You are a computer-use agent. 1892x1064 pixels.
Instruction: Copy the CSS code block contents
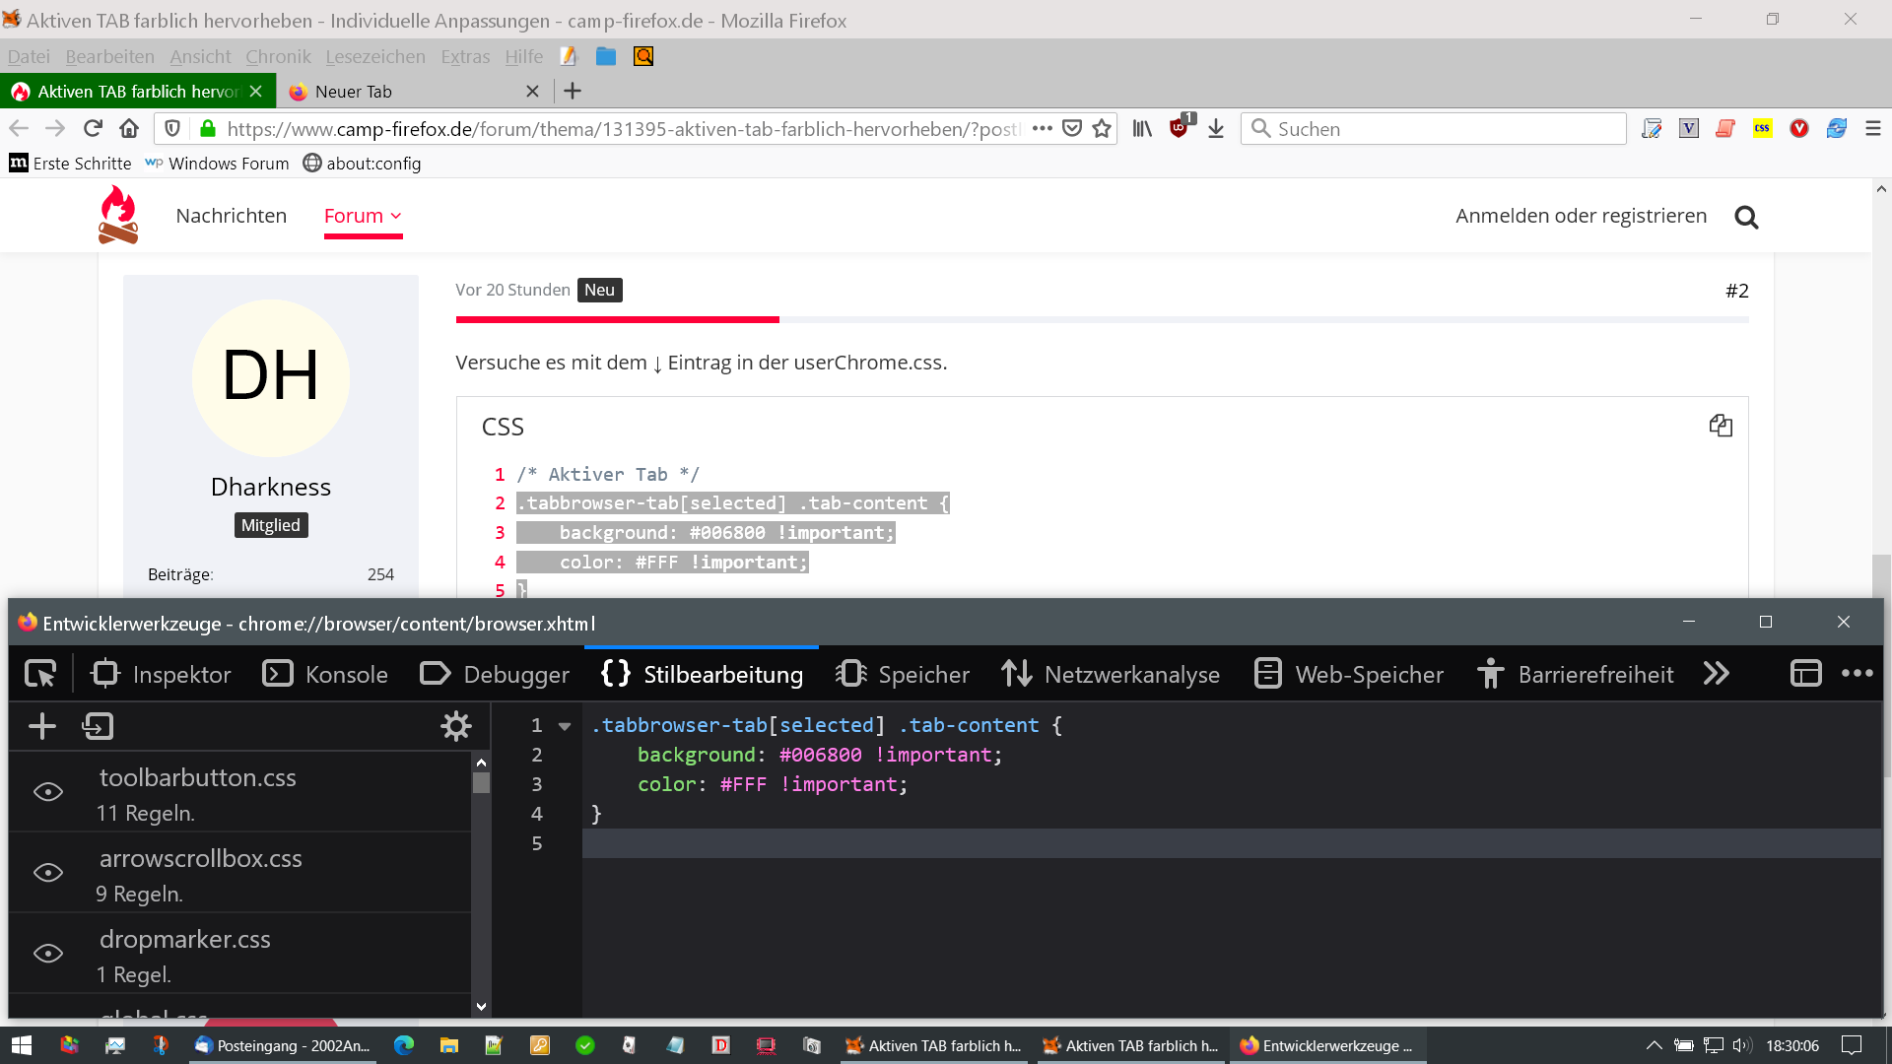click(x=1721, y=426)
